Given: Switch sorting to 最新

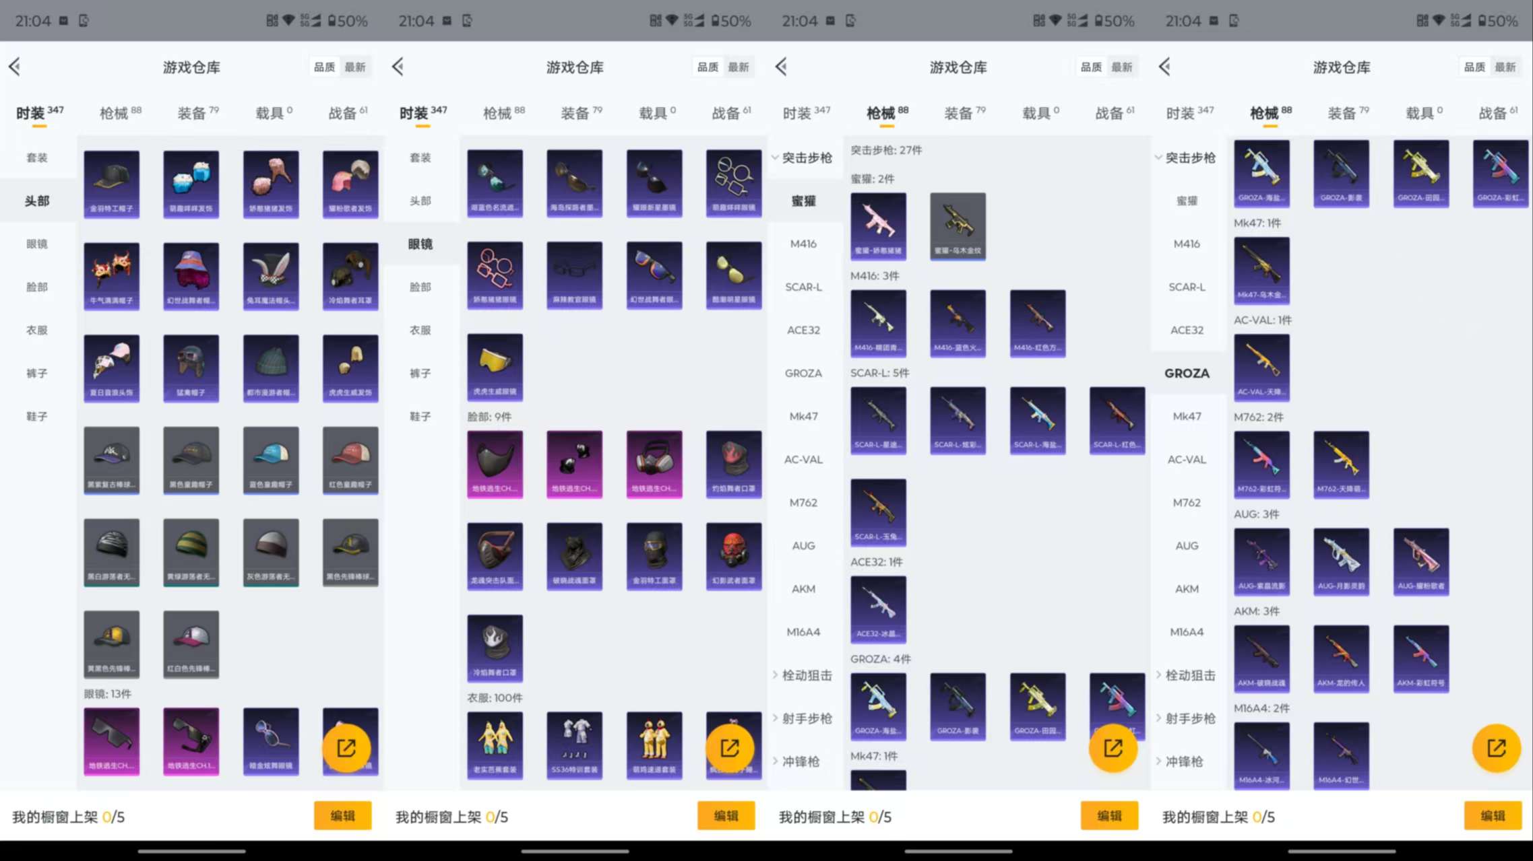Looking at the screenshot, I should (356, 67).
